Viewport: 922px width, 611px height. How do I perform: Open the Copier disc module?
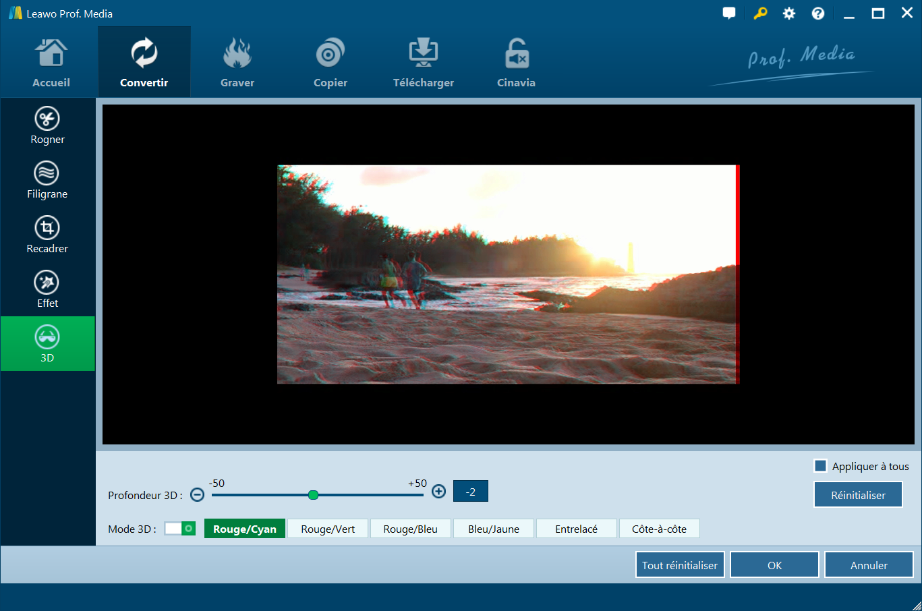click(x=330, y=63)
